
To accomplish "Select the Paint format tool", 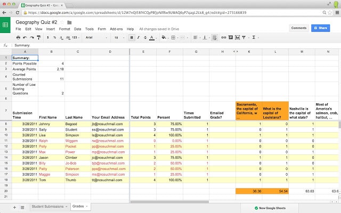I will click(39, 38).
